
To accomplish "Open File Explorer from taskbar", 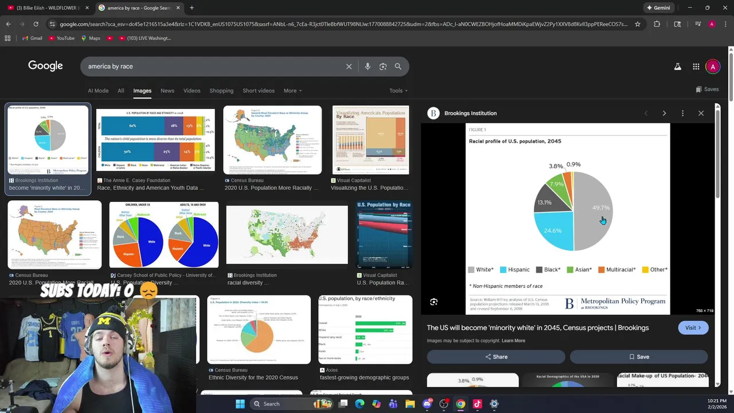I will click(410, 404).
